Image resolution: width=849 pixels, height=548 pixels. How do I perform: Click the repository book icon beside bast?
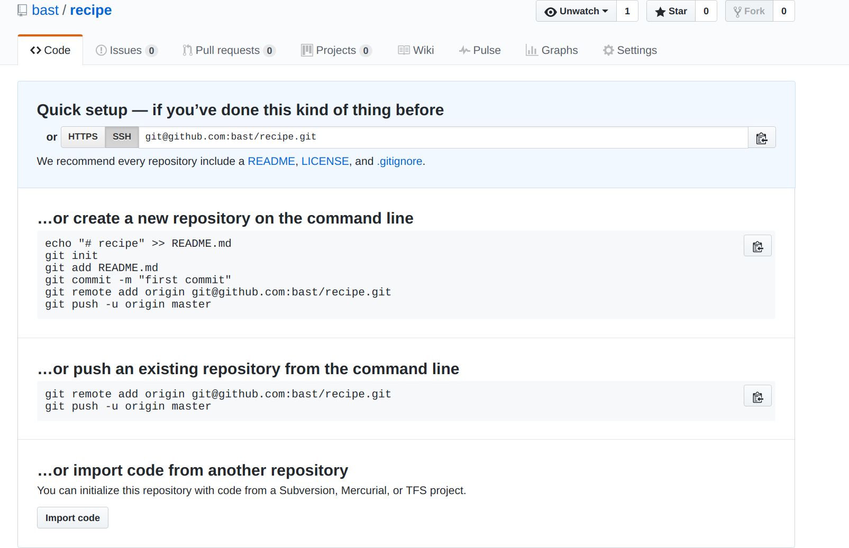pyautogui.click(x=22, y=11)
